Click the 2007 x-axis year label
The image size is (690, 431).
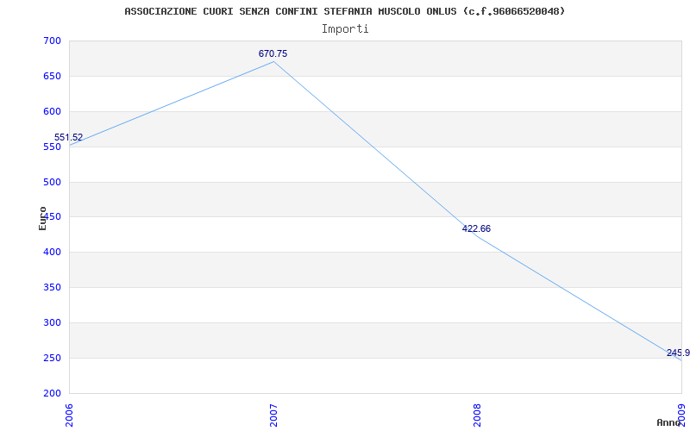(x=273, y=415)
